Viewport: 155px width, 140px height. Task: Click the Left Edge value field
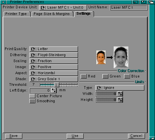40,91
